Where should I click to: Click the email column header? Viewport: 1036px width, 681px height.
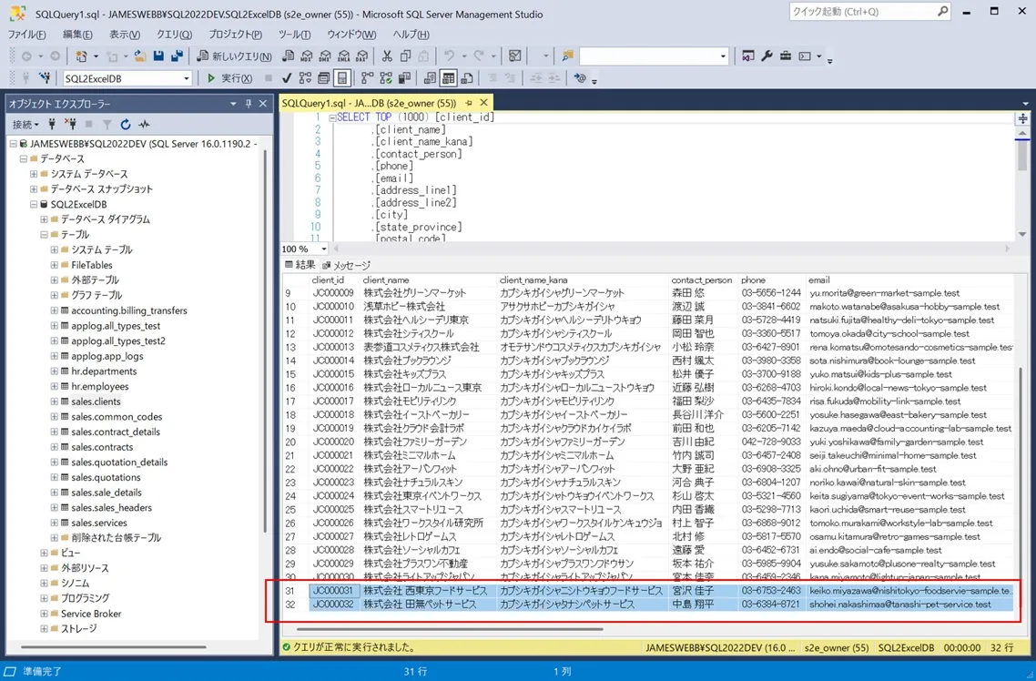819,280
